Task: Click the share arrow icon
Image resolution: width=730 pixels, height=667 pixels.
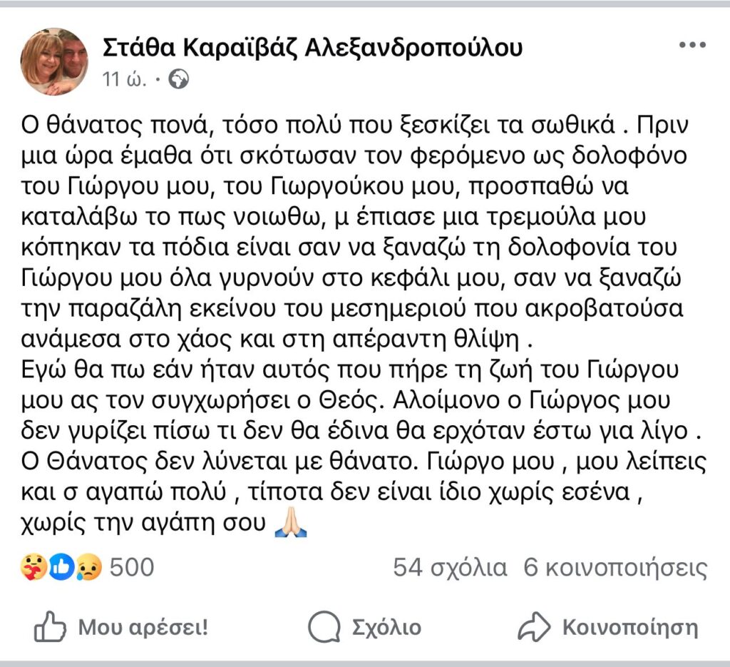Action: click(532, 627)
